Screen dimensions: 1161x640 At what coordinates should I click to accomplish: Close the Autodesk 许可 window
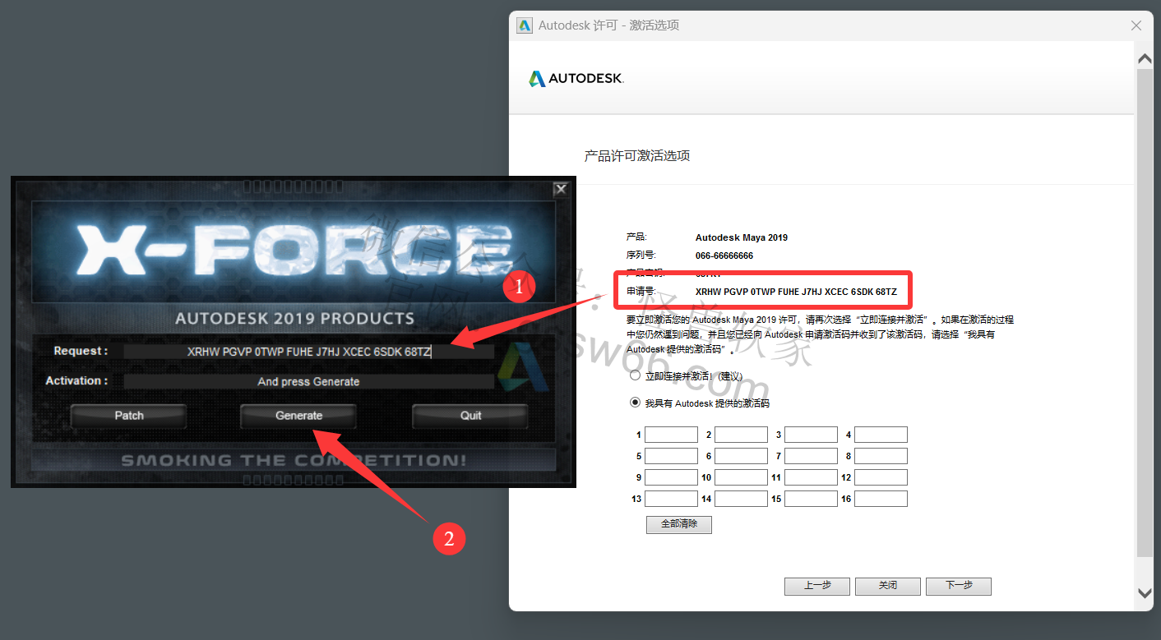[x=1136, y=25]
